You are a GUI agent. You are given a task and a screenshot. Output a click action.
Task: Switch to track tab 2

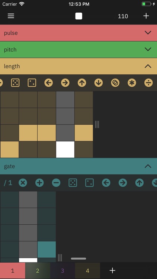(38, 271)
